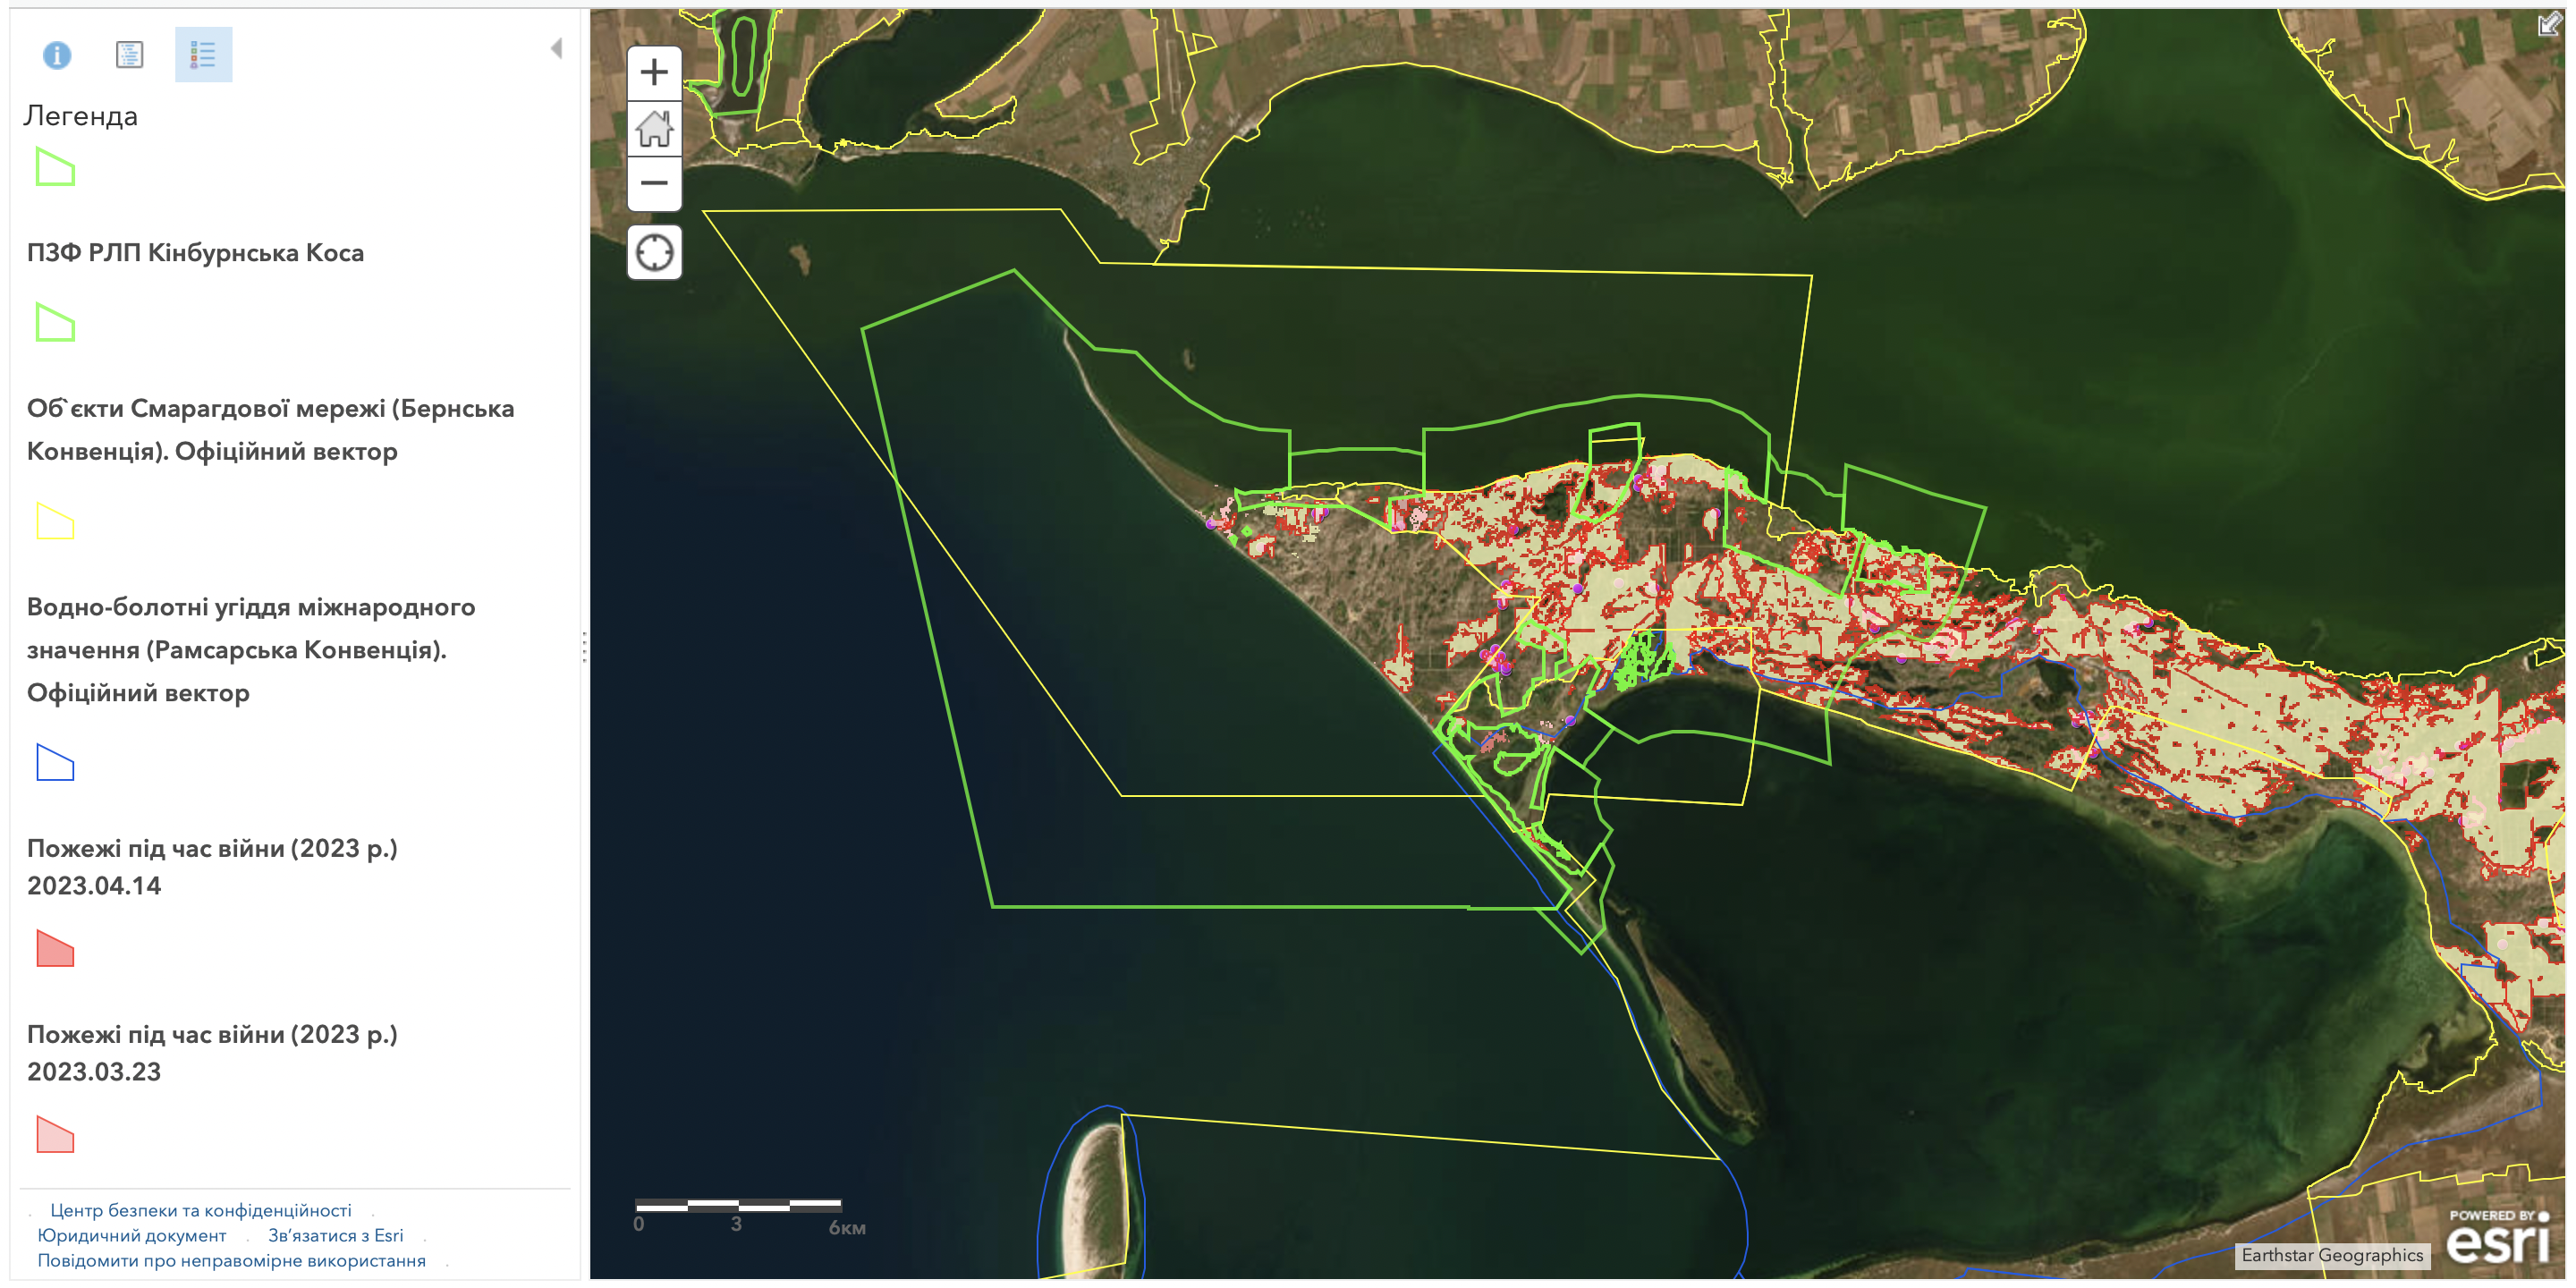This screenshot has height=1288, width=2576.
Task: Collapse the side panel with left arrow
Action: 556,48
